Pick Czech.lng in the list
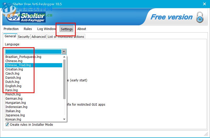210x138 pixels. [x=34, y=73]
